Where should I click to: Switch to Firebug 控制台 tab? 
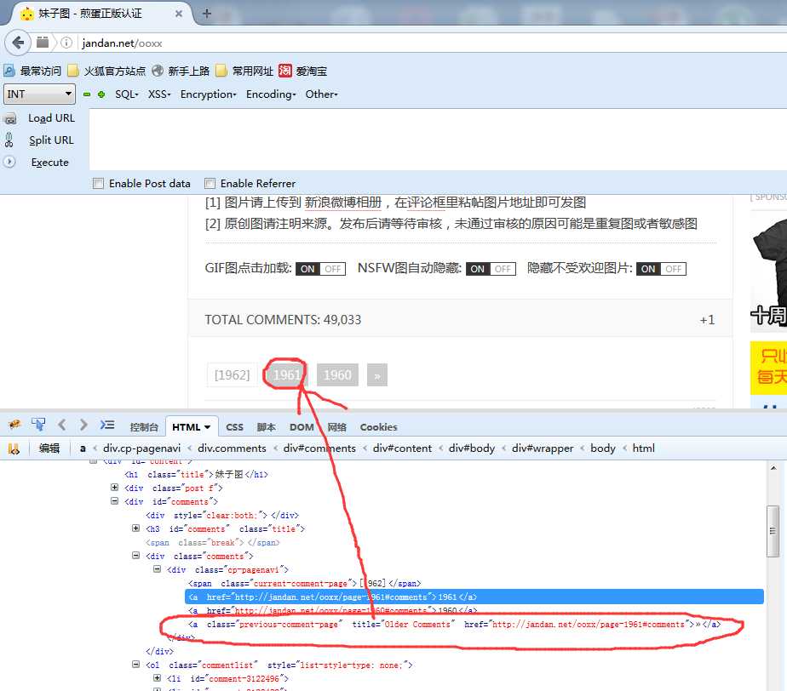click(x=144, y=426)
